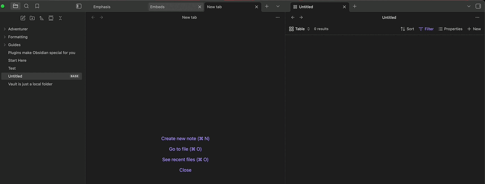This screenshot has height=184, width=485.
Task: Create a new note with pencil icon
Action: tap(23, 18)
